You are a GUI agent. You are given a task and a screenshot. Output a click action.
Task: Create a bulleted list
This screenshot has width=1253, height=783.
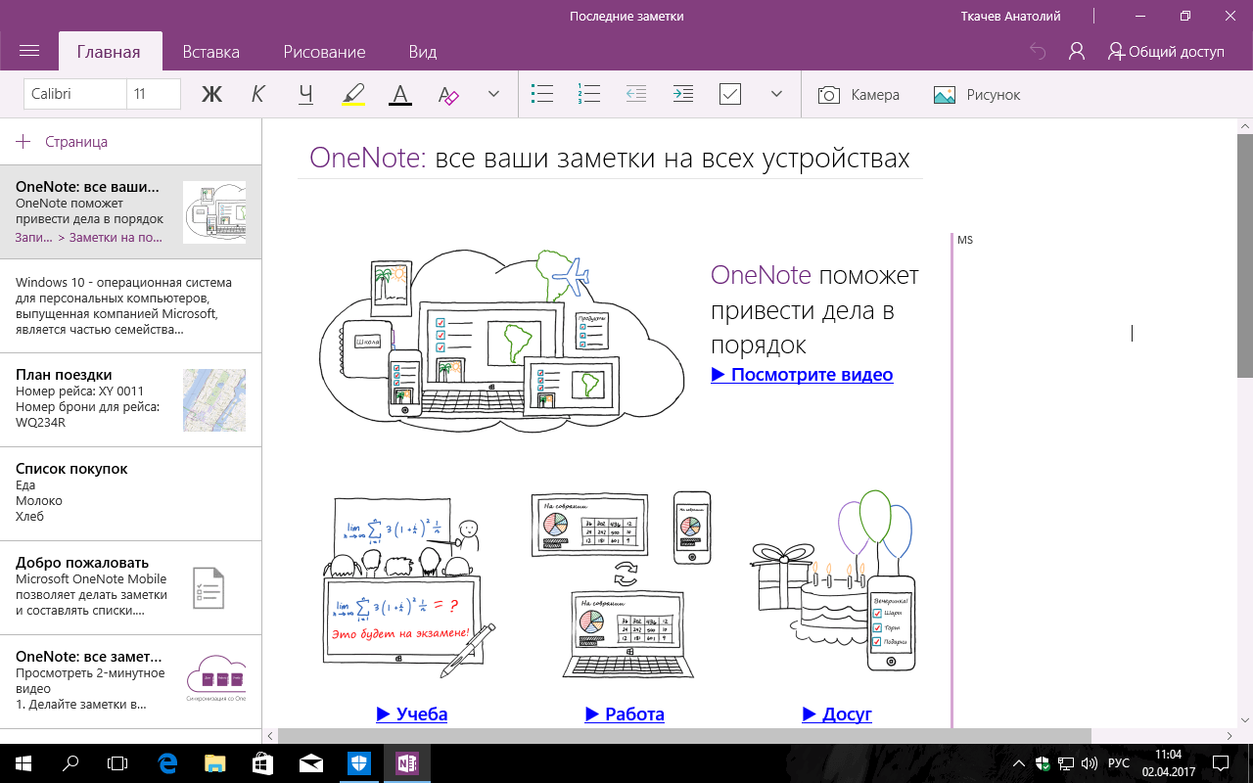[x=541, y=94]
